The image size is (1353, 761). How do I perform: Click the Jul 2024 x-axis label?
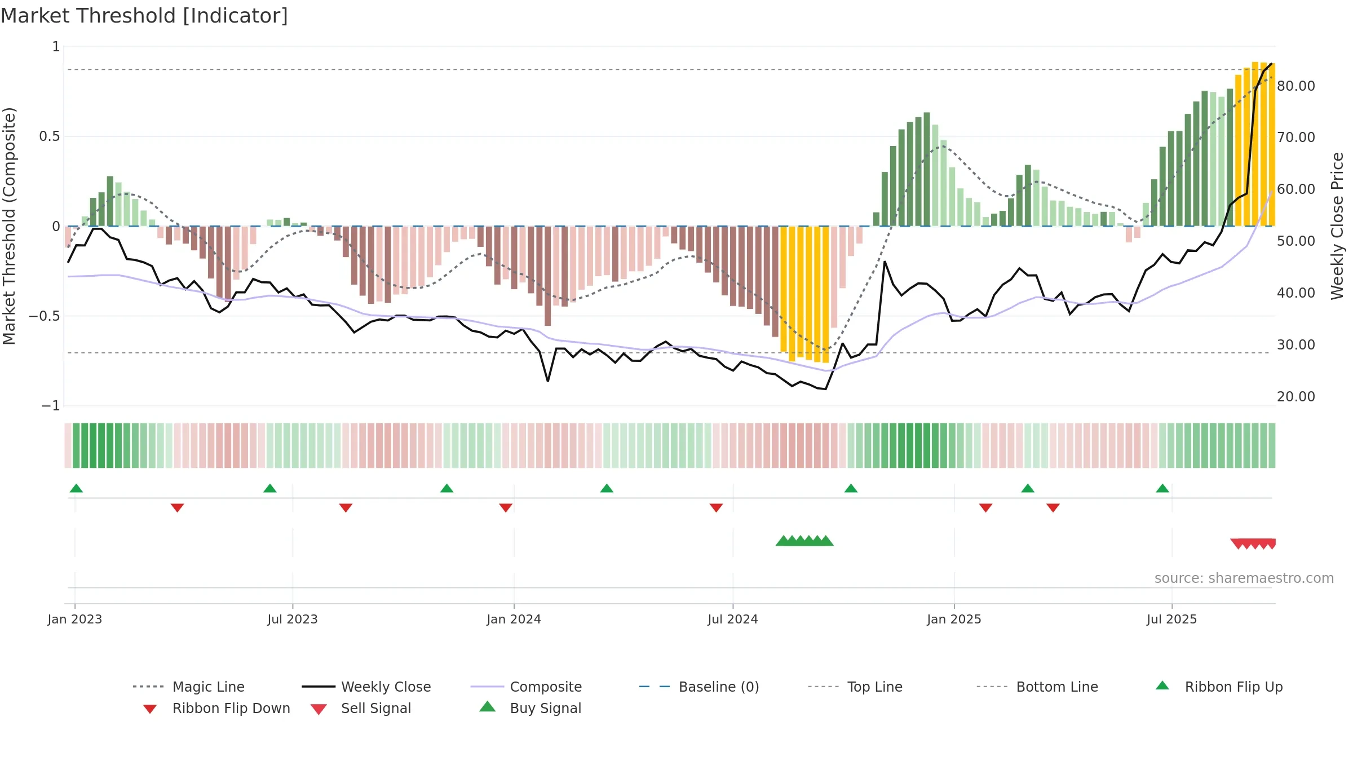click(x=733, y=619)
